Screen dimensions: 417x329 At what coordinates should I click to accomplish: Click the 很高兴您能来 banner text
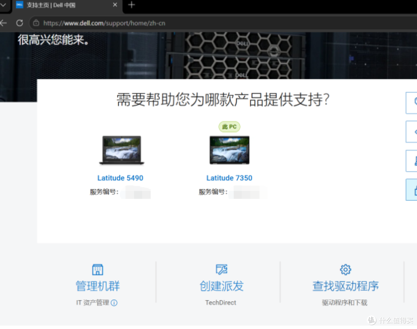[53, 40]
